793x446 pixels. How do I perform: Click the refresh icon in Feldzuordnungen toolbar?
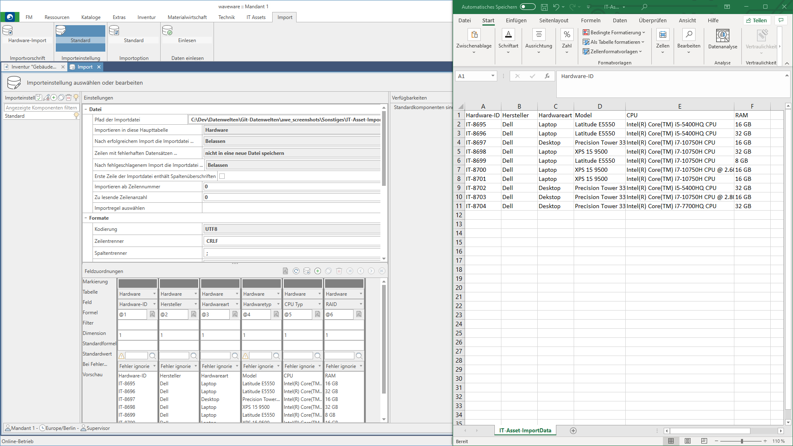point(296,271)
